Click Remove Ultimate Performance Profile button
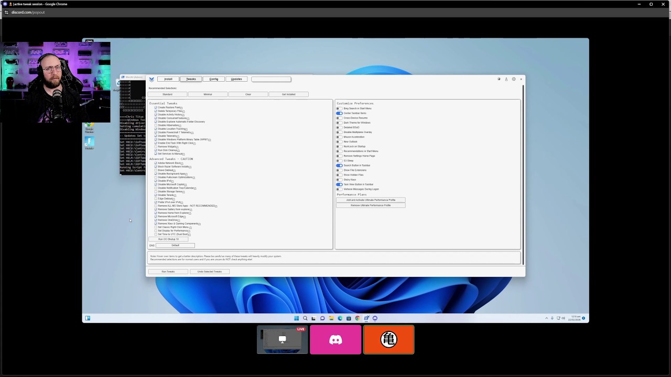 point(371,205)
